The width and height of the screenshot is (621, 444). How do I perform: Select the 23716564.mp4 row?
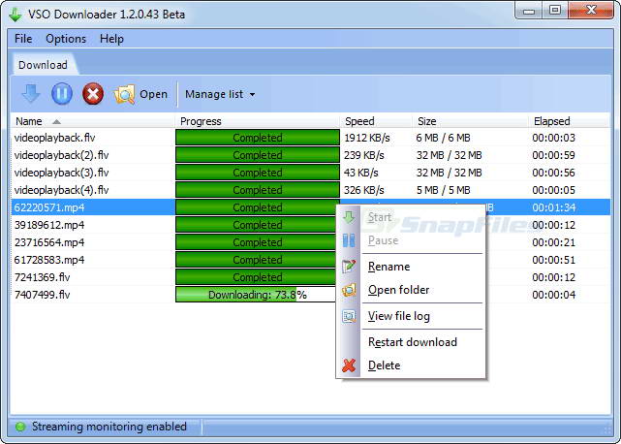[310, 242]
